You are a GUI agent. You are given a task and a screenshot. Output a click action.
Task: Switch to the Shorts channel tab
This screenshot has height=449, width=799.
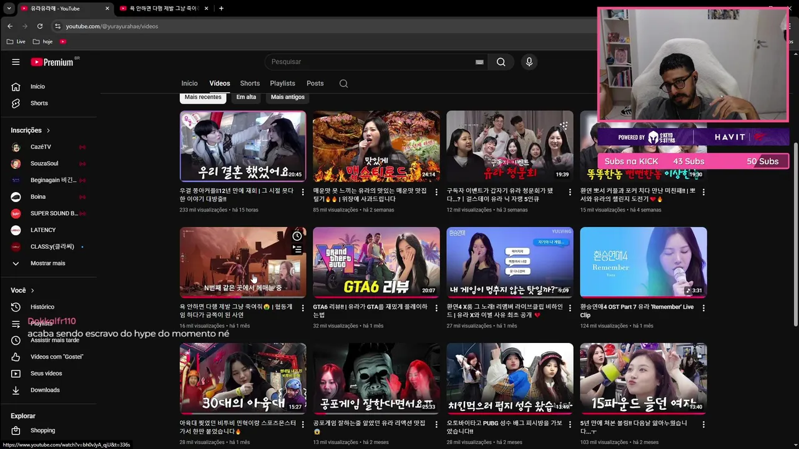pyautogui.click(x=250, y=84)
